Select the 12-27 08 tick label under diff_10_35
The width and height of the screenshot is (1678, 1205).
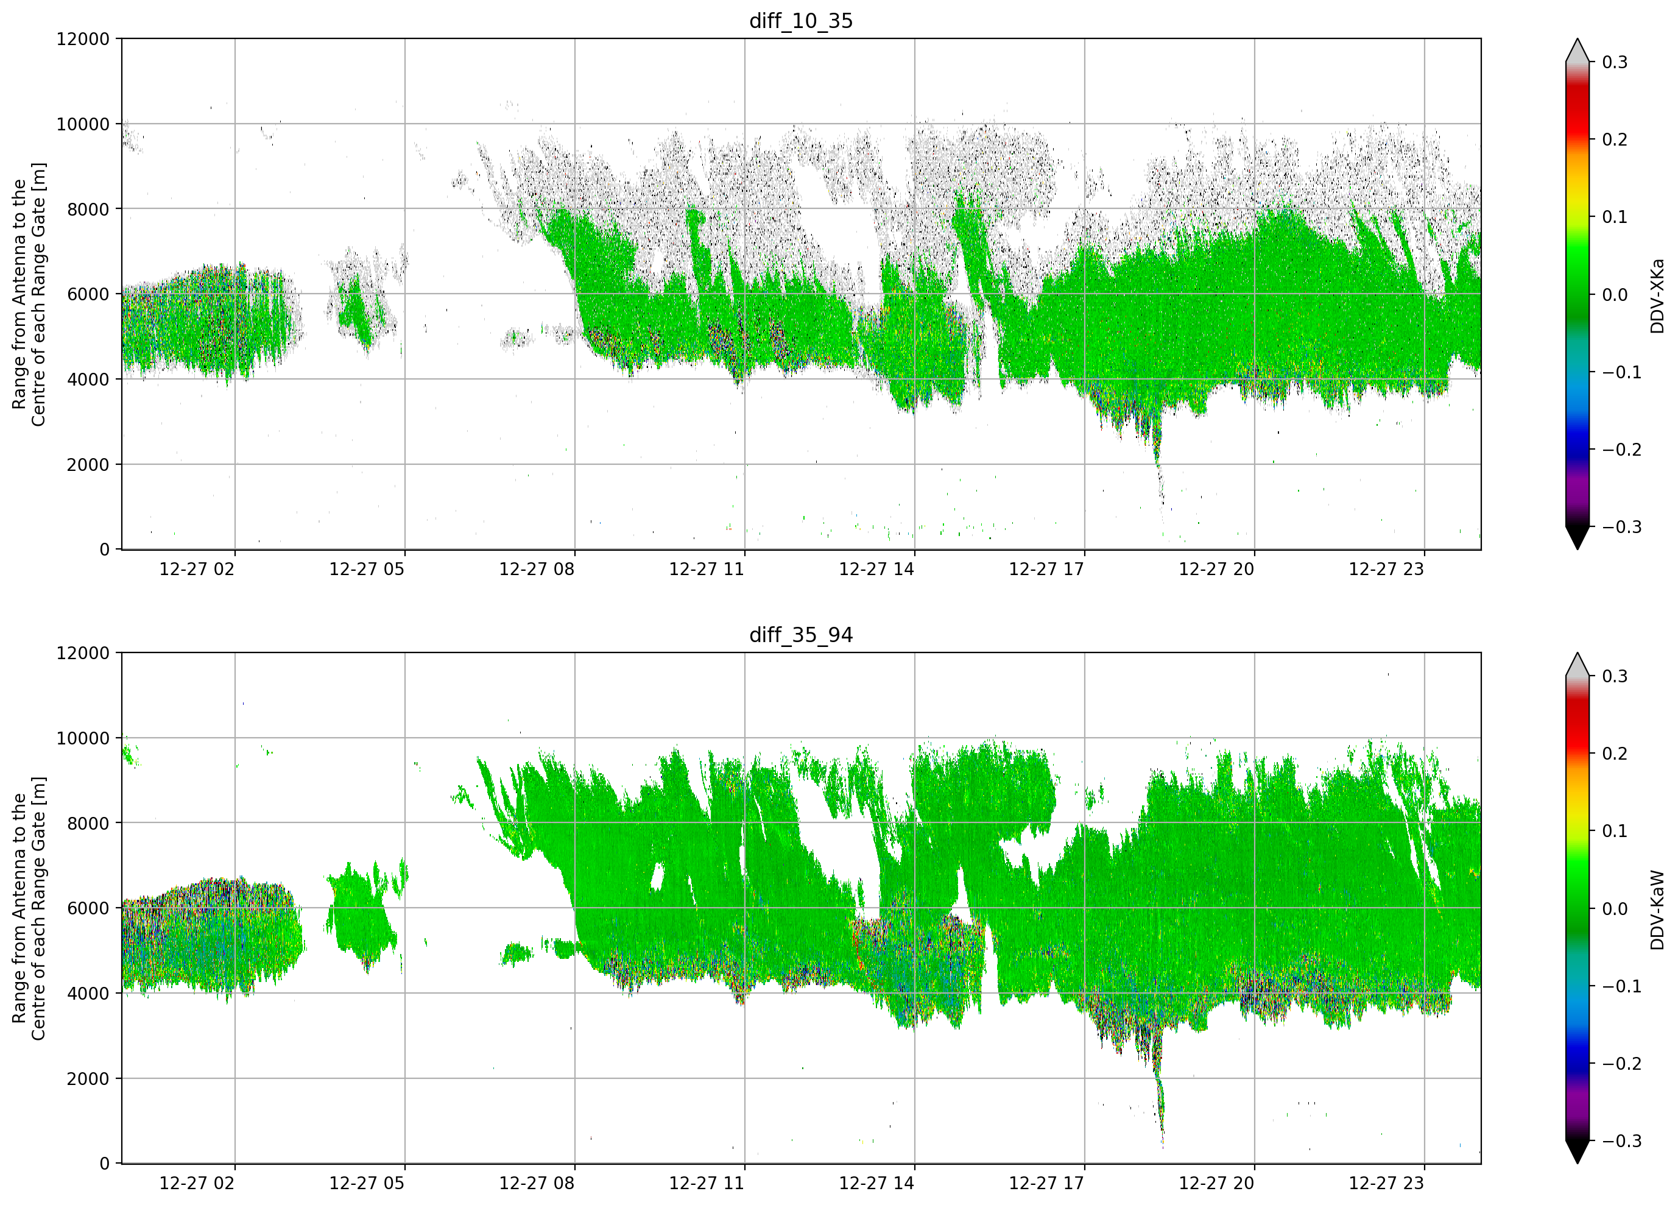537,569
